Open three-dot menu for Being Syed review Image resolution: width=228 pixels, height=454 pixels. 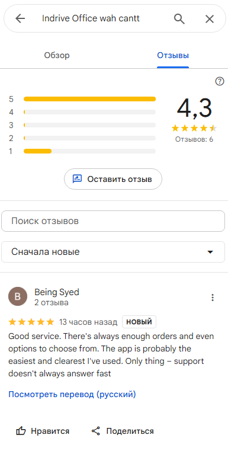pyautogui.click(x=213, y=298)
